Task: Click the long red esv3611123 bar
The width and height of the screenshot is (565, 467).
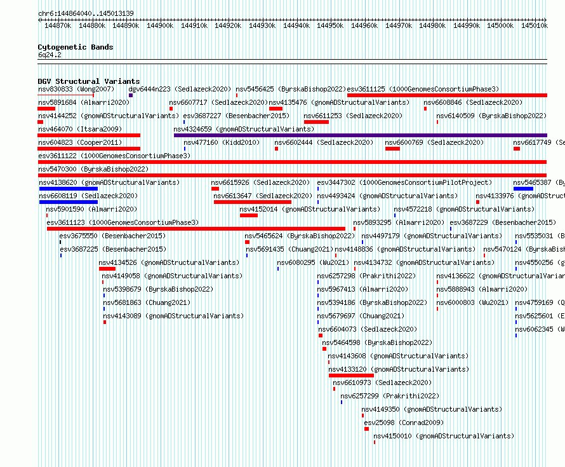Action: (196, 229)
